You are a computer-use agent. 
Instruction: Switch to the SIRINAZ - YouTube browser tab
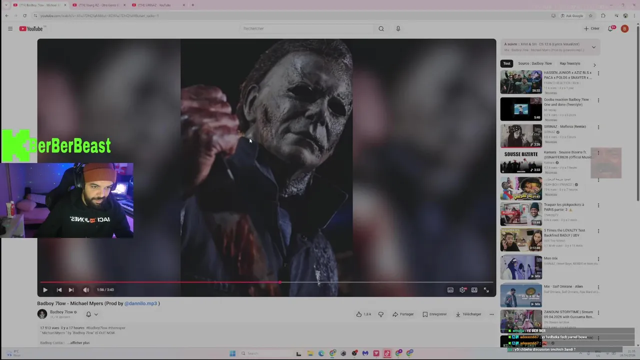coord(158,5)
